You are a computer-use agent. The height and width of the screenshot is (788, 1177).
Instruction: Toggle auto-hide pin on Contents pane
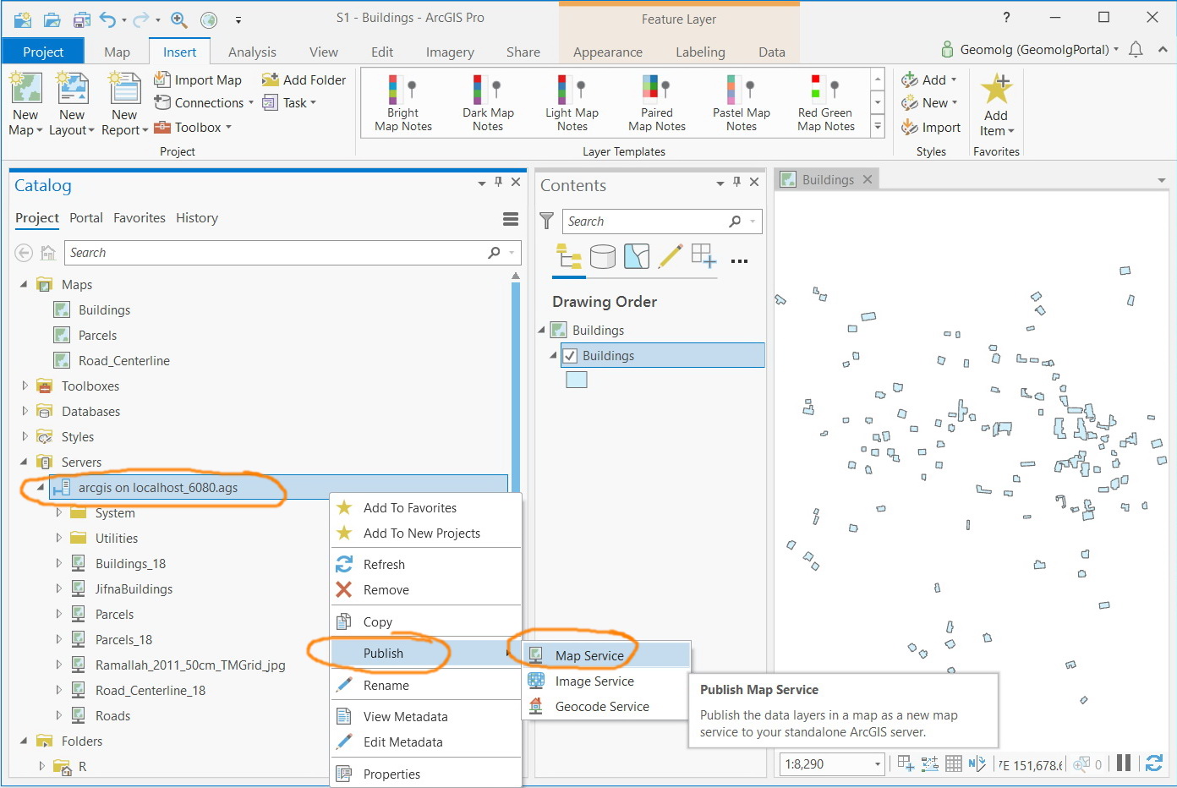coord(737,182)
